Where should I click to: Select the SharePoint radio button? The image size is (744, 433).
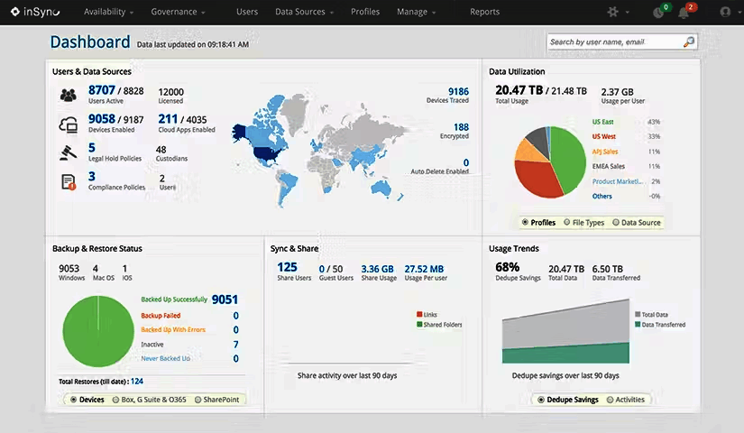197,400
